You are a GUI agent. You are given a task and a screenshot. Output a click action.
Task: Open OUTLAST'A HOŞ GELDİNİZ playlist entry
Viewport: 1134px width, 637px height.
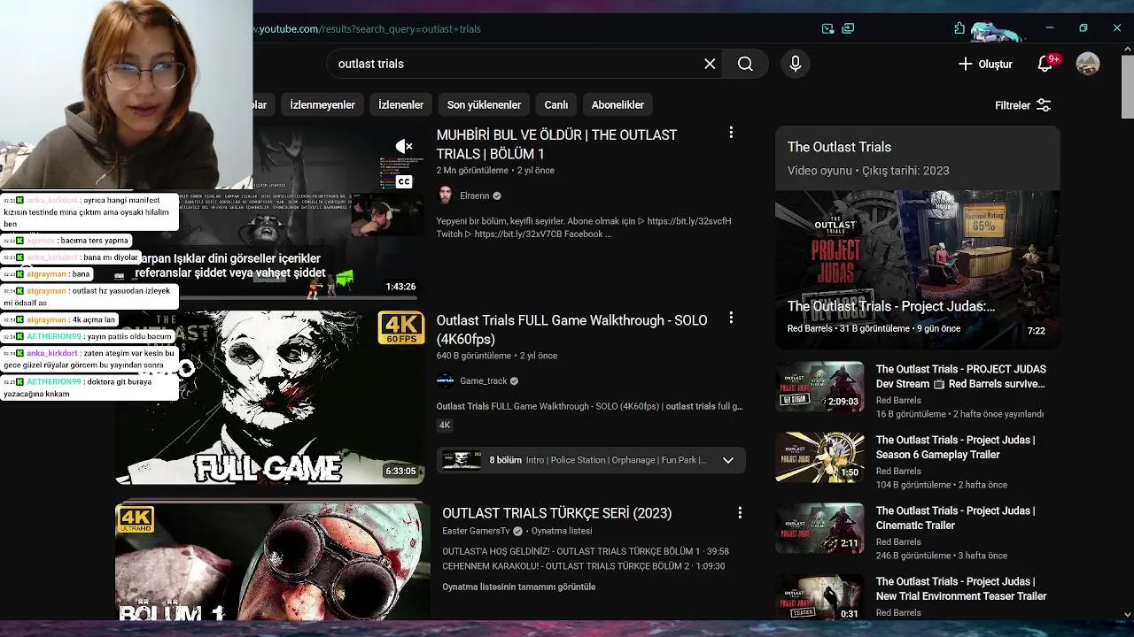click(586, 551)
